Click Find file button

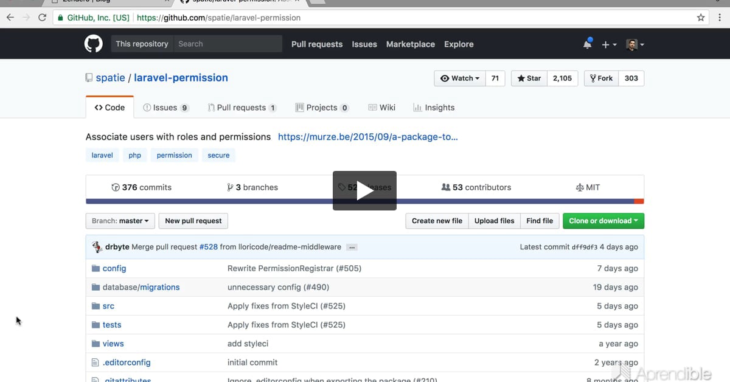[540, 221]
